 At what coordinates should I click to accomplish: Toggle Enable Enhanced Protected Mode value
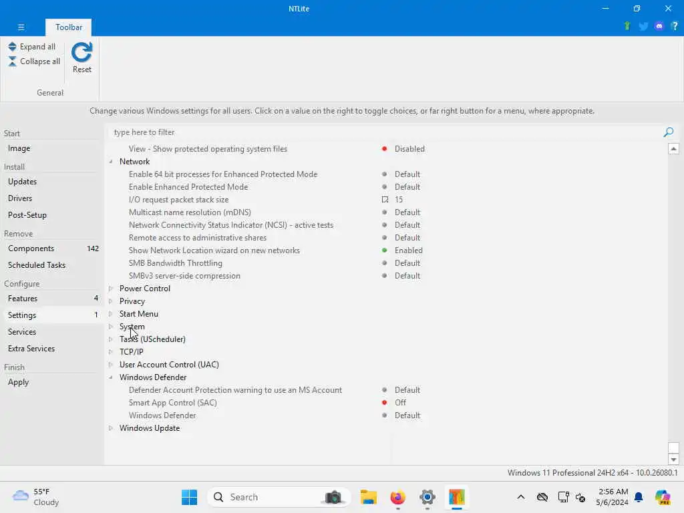[407, 187]
